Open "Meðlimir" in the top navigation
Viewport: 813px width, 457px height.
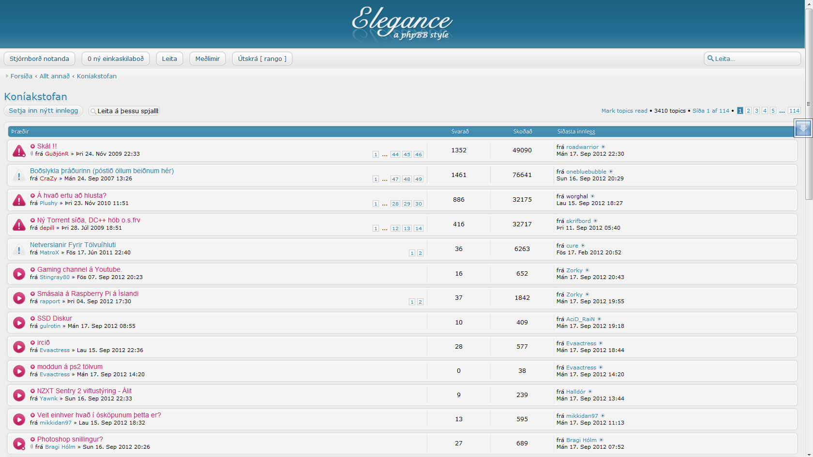pyautogui.click(x=207, y=59)
